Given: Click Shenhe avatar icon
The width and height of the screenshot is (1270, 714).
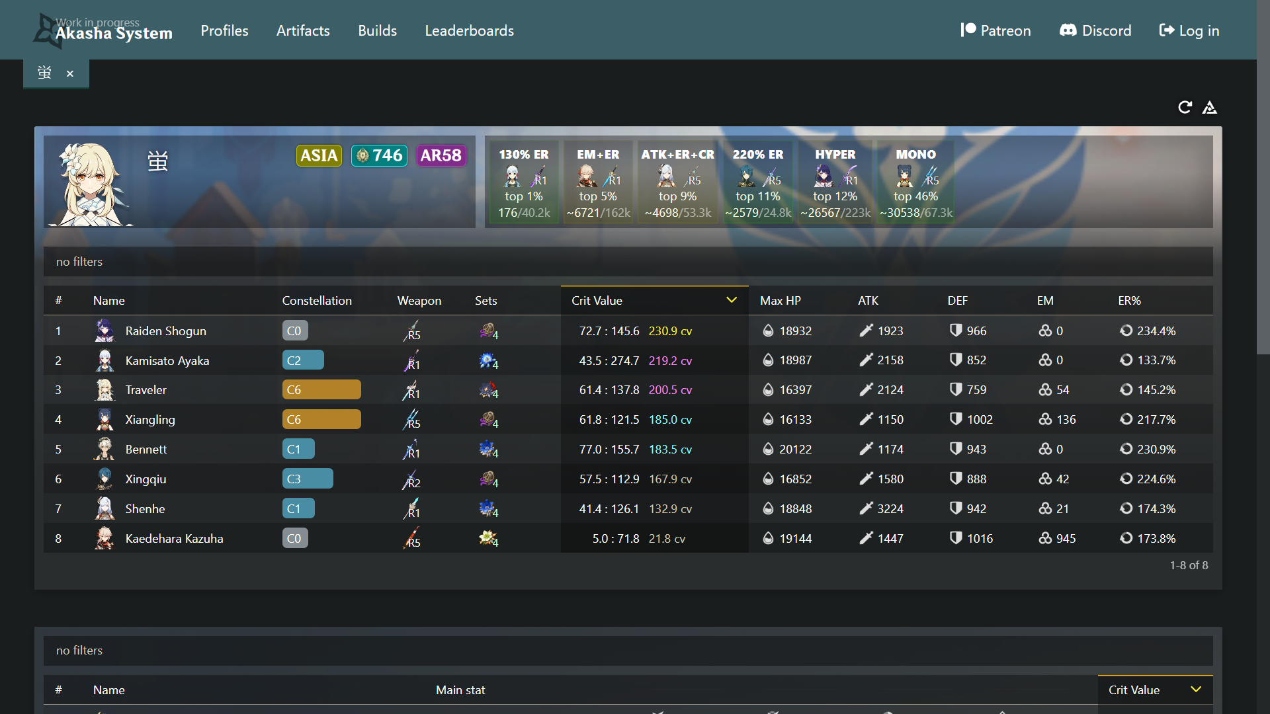Looking at the screenshot, I should 105,508.
